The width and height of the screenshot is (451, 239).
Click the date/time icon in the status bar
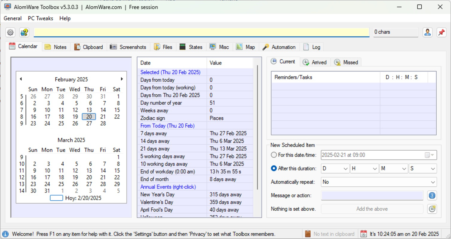tap(364, 234)
